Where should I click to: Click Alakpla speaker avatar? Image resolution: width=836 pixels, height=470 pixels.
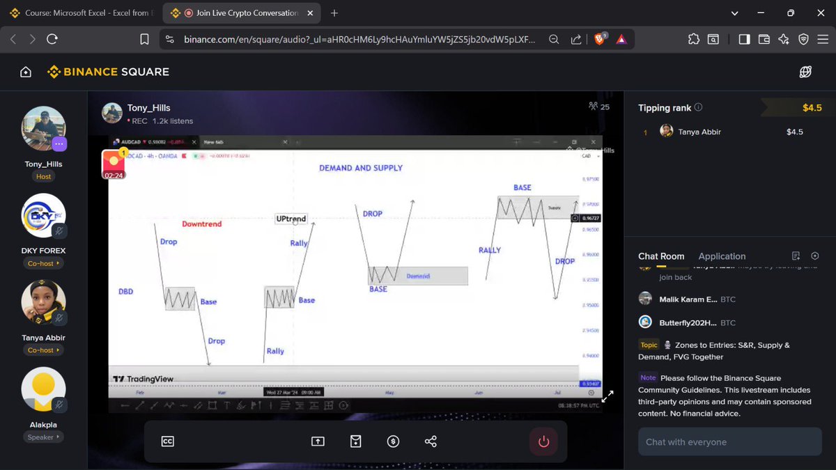pos(44,390)
